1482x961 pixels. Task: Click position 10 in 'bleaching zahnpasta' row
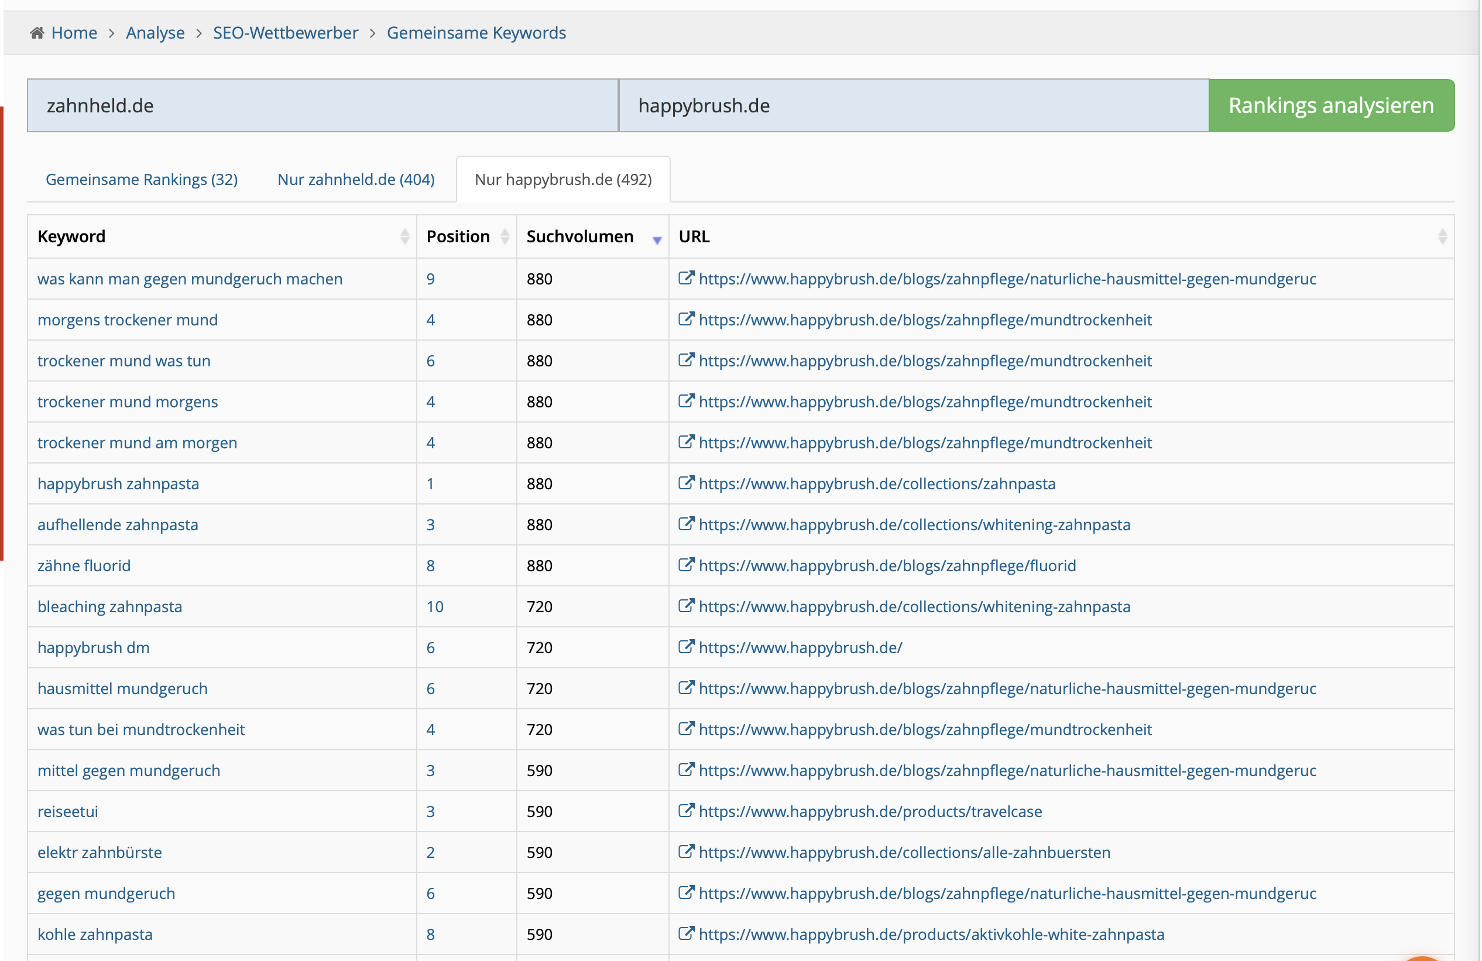pos(435,608)
